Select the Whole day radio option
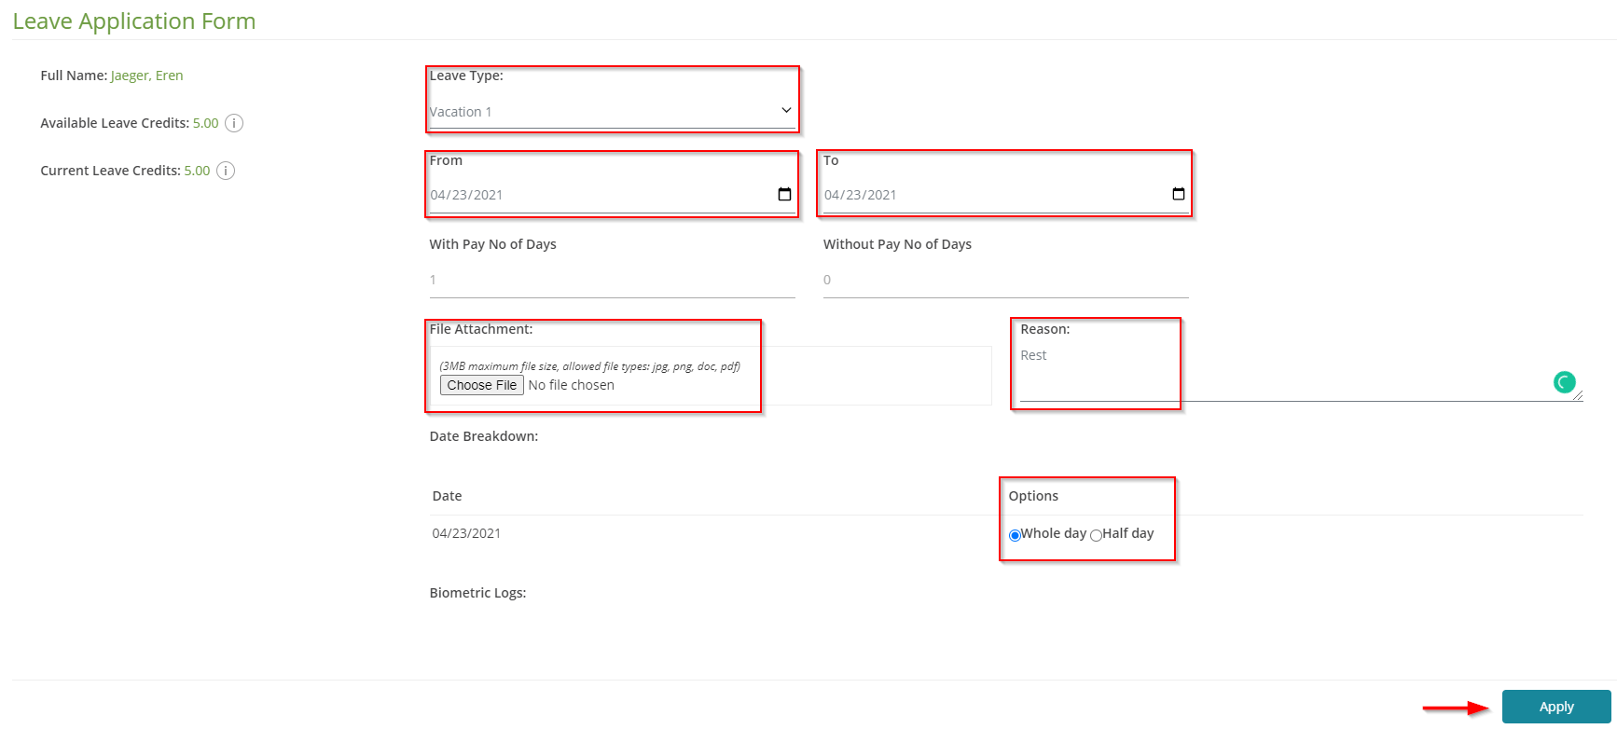Screen dimensions: 1617x729 1015,535
